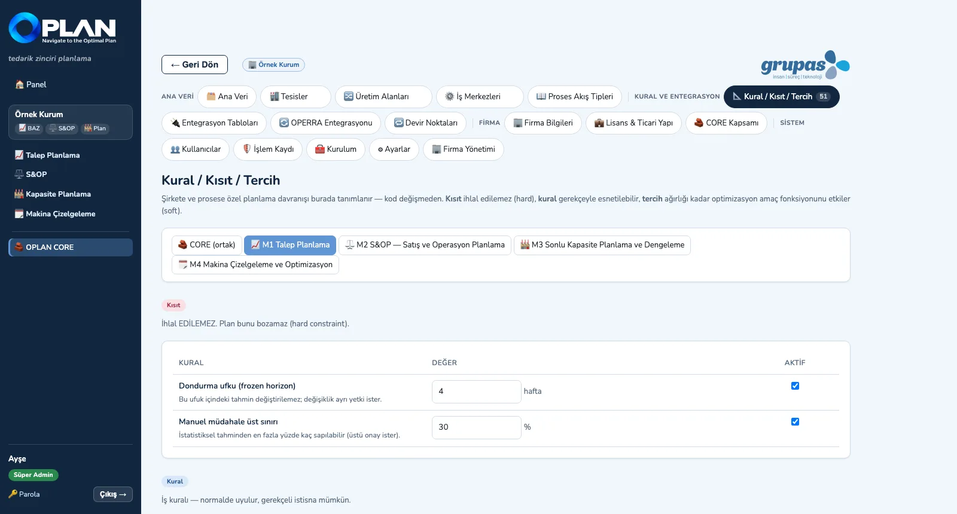Open the Panel home icon in sidebar
The image size is (957, 514).
tap(20, 84)
